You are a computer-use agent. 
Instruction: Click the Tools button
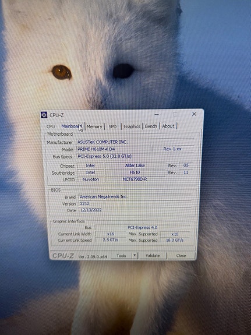[x=121, y=256]
